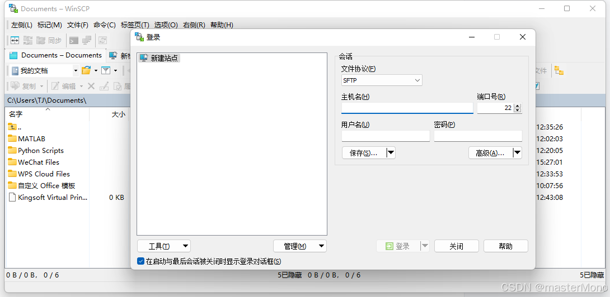Viewport: 610px width, 297px height.
Task: Click the filter funnel icon
Action: pyautogui.click(x=106, y=71)
